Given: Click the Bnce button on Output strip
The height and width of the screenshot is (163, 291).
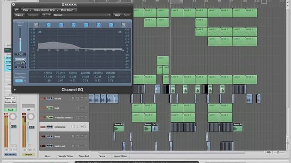Looking at the screenshot, I should [x=31, y=149].
